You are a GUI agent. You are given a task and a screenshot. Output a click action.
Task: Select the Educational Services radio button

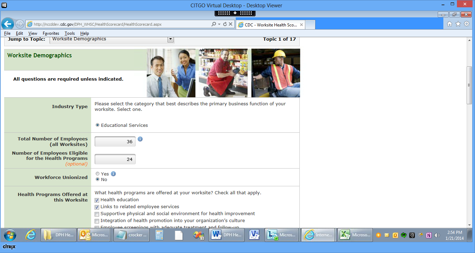click(x=97, y=125)
